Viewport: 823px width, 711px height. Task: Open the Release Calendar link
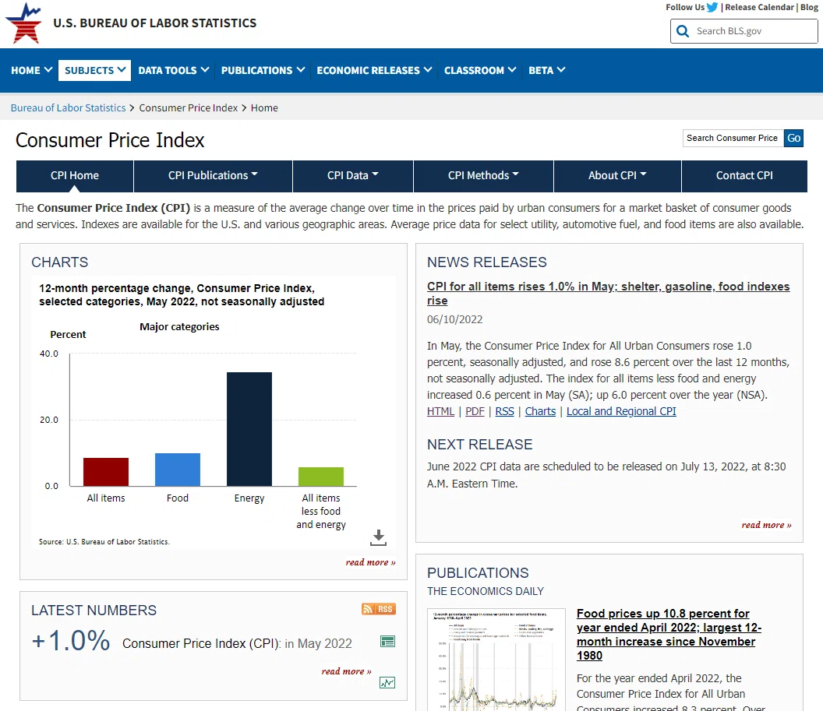tap(760, 7)
